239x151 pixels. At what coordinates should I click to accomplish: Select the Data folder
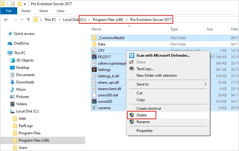point(101,44)
